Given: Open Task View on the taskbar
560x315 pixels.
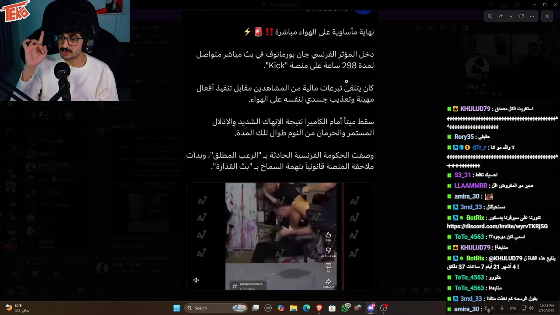Looking at the screenshot, I should [x=255, y=308].
